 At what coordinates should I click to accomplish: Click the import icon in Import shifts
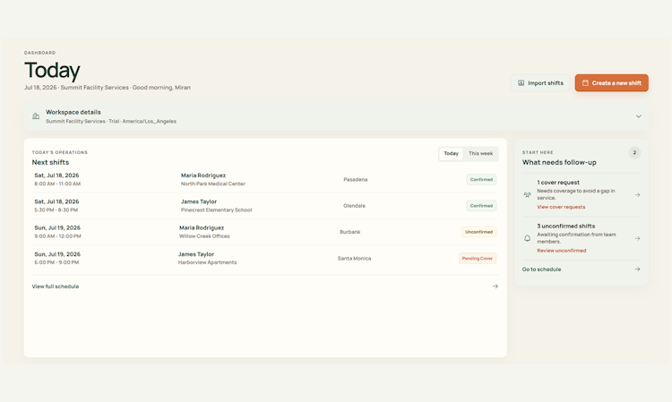521,83
